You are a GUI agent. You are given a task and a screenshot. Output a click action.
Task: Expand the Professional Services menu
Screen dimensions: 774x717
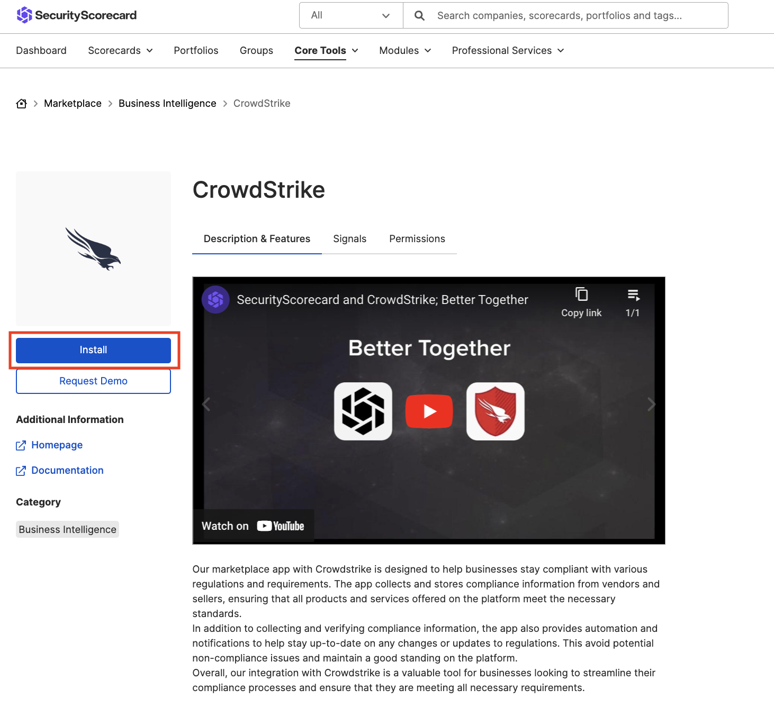507,50
